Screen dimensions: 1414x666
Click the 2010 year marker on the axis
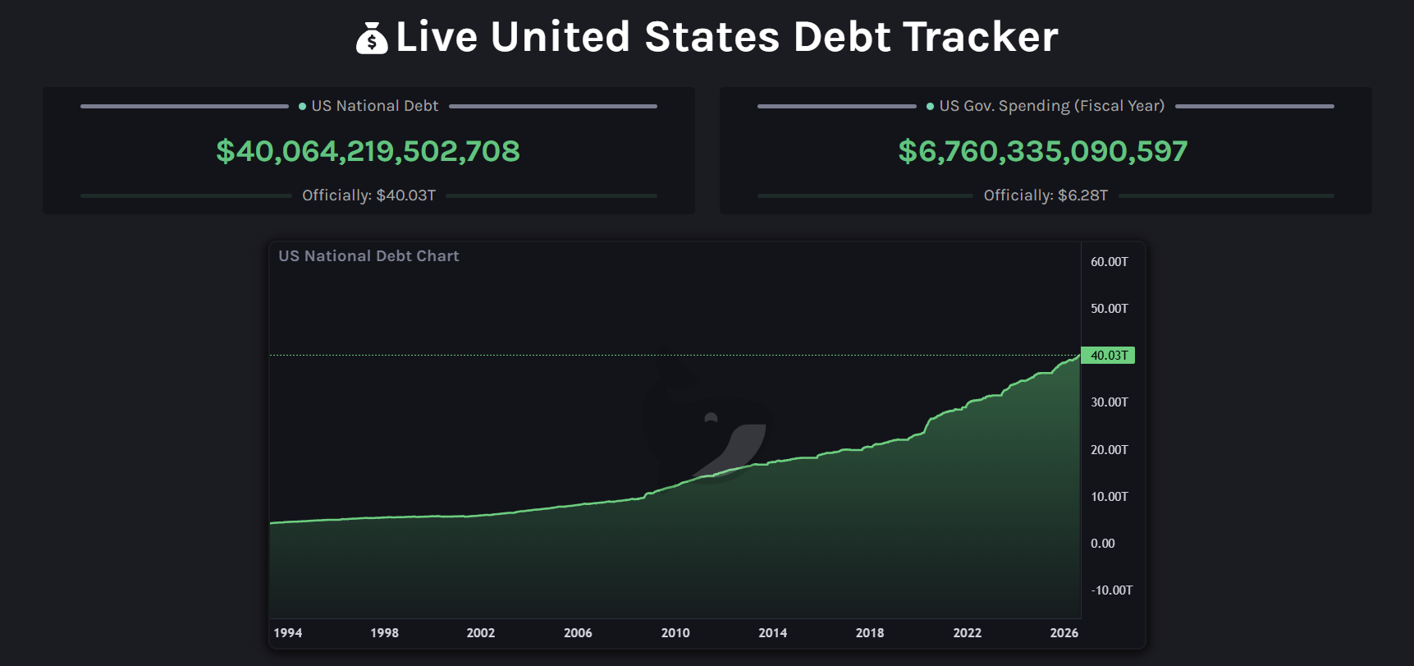click(x=675, y=633)
